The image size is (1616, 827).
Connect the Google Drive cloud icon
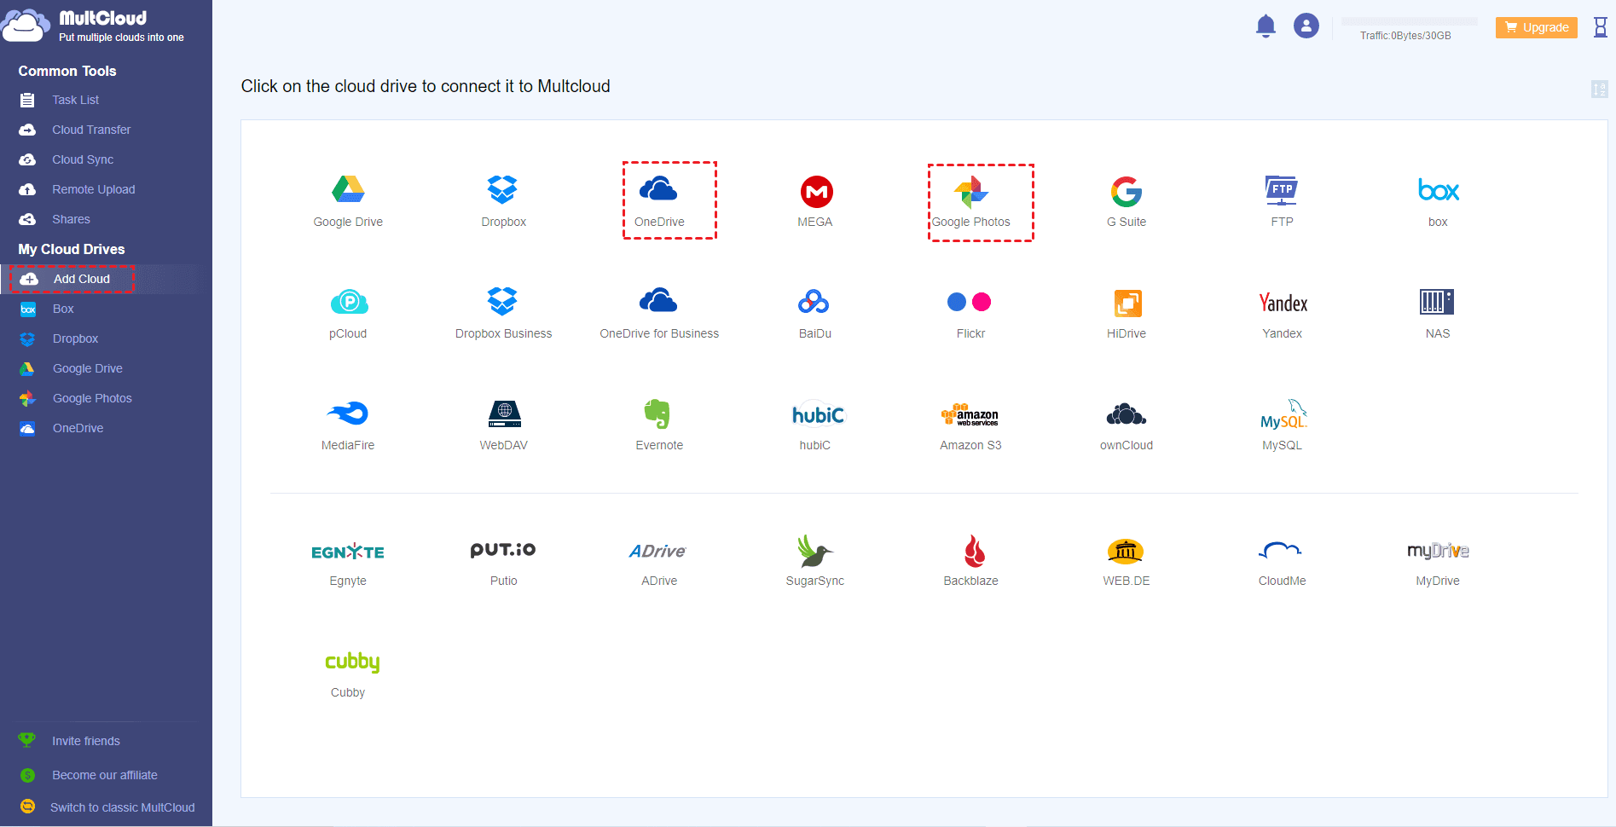click(x=348, y=189)
